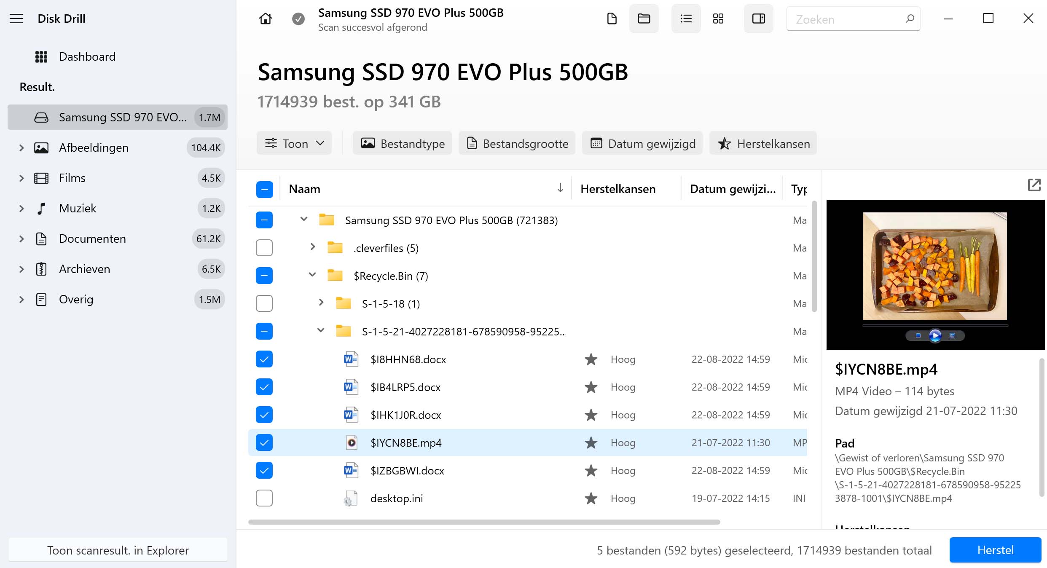Screen dimensions: 1047x568
Task: Toggle checkbox for Samsung SSD root folder
Action: click(x=264, y=220)
